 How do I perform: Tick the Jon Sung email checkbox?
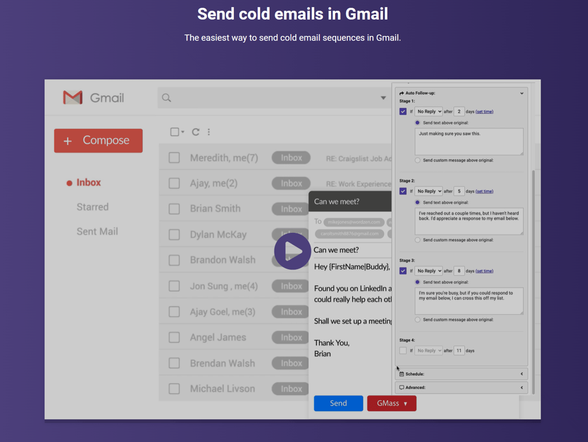[174, 286]
